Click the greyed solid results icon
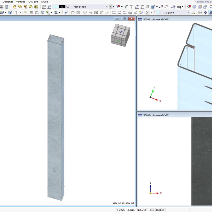This screenshot has height=212, width=212. 148,7
